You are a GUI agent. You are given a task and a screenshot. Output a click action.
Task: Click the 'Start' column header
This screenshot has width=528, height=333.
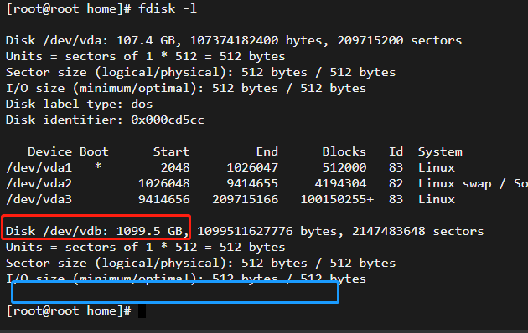pyautogui.click(x=172, y=151)
